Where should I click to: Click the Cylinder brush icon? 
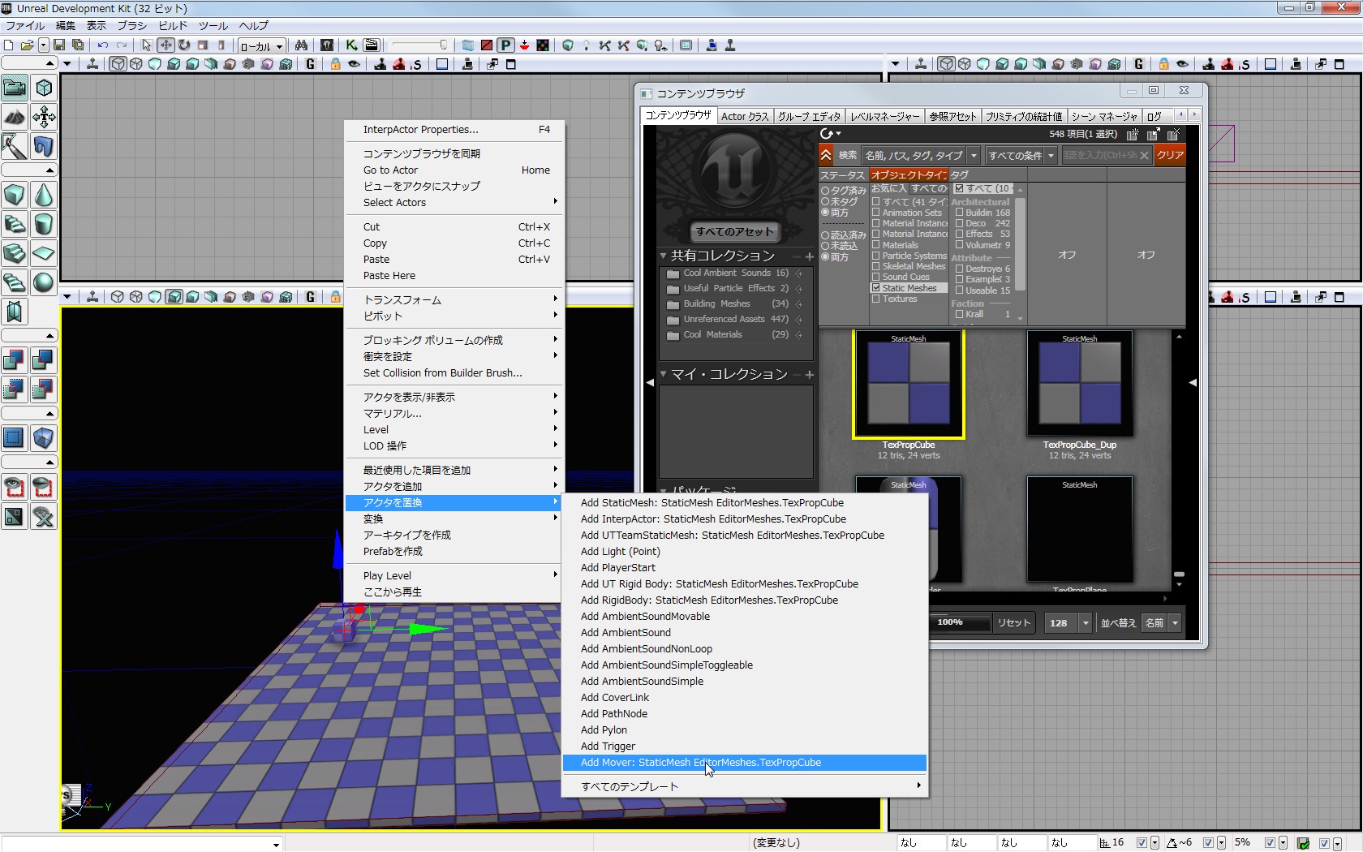coord(44,224)
